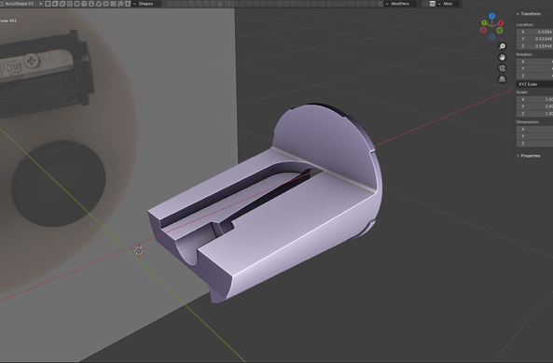Viewport: 553px width, 363px height.
Task: Click the shirt-shaped icon in Shapes toolbar
Action: coord(128,4)
